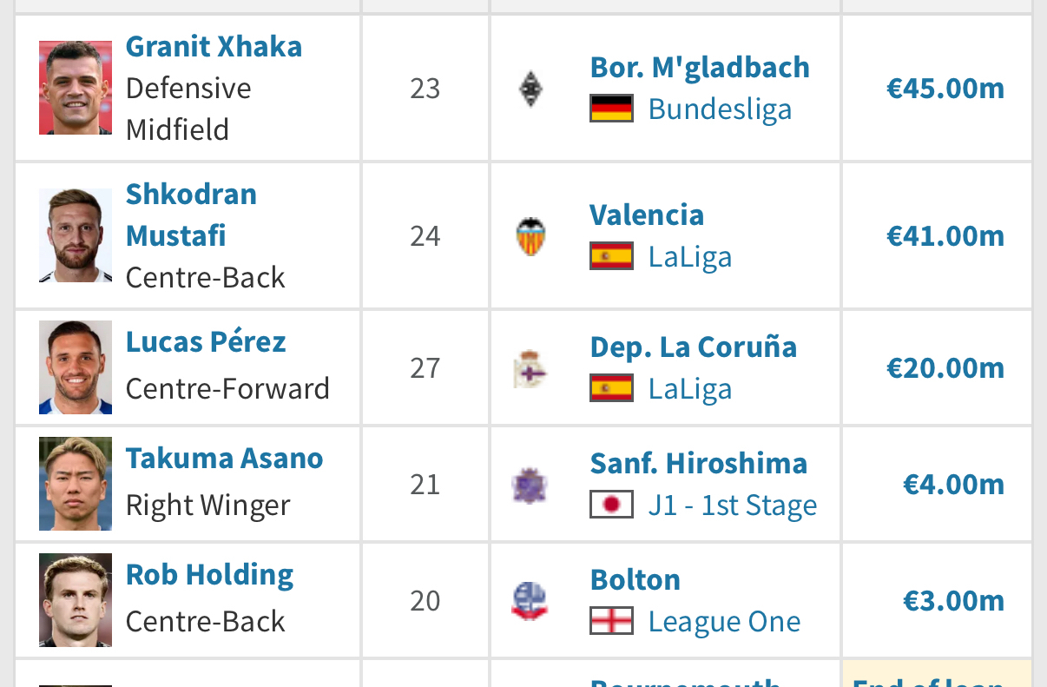This screenshot has width=1047, height=687.
Task: Click the €45.00m transfer fee
Action: tap(945, 89)
